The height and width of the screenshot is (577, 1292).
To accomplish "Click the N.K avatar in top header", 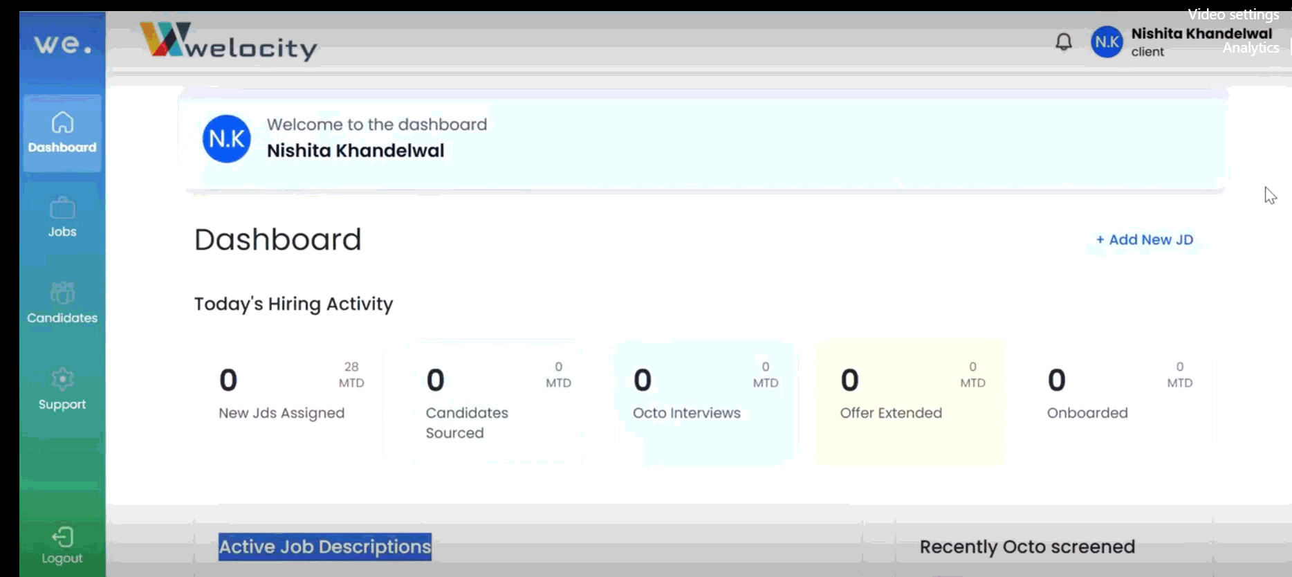I will tap(1107, 42).
